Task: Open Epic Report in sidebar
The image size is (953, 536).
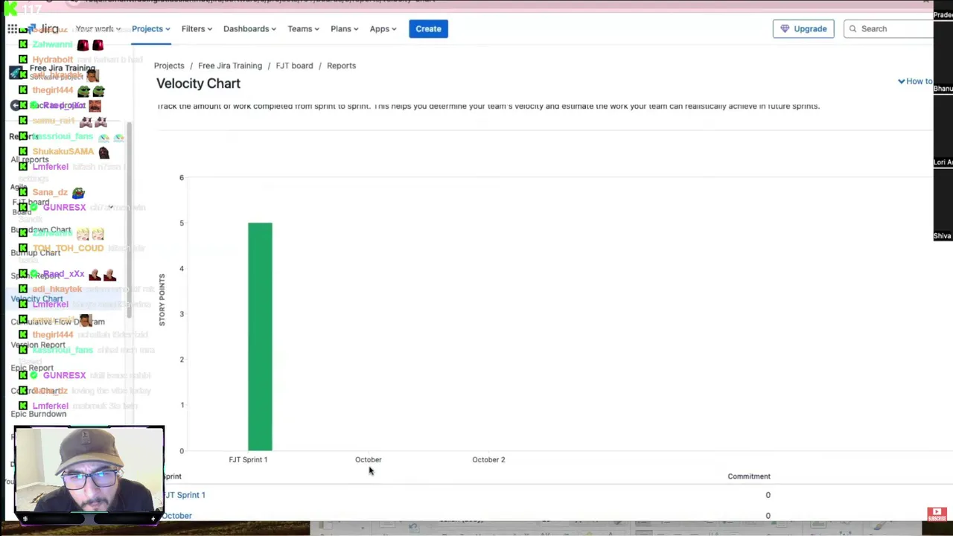Action: [32, 368]
